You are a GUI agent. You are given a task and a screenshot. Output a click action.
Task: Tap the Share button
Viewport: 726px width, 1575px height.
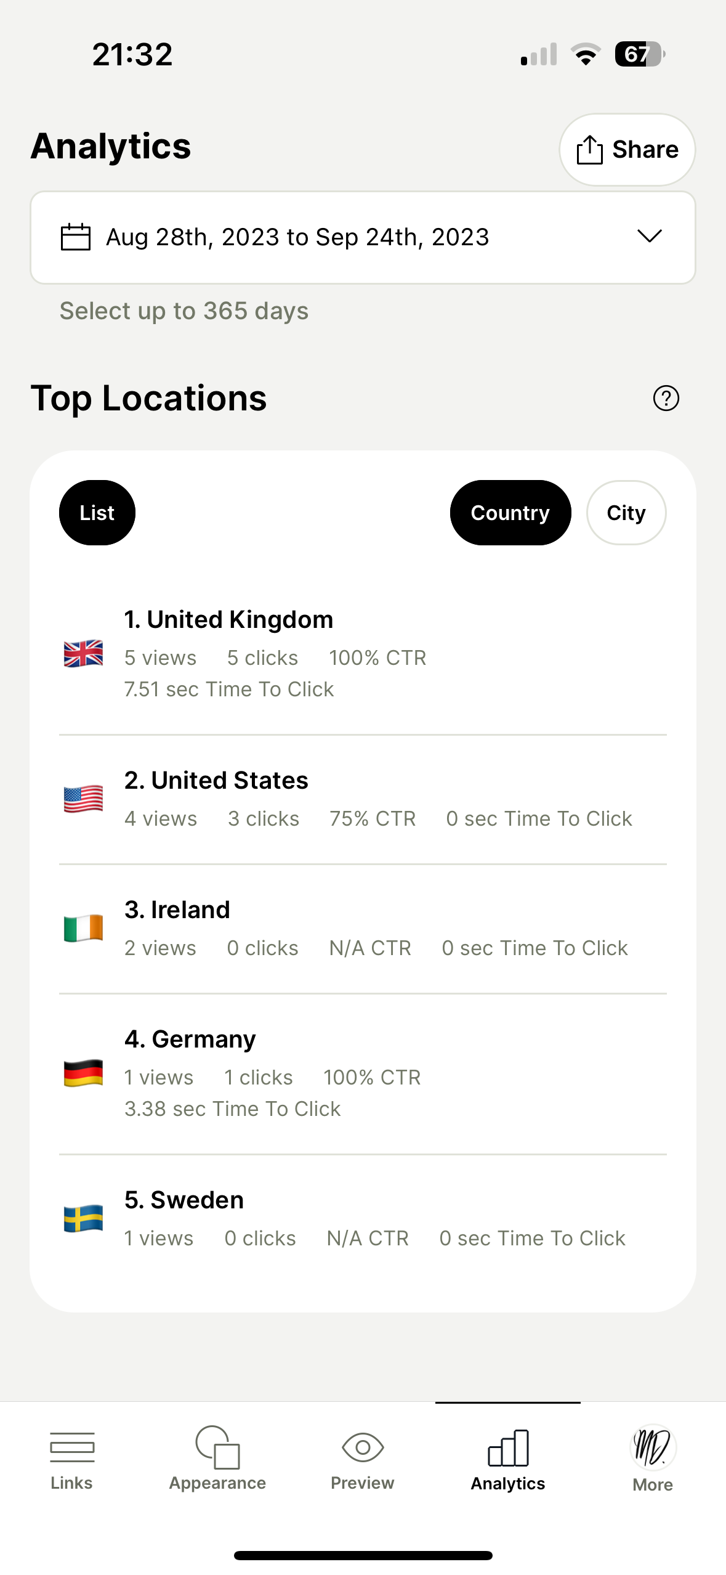click(627, 150)
